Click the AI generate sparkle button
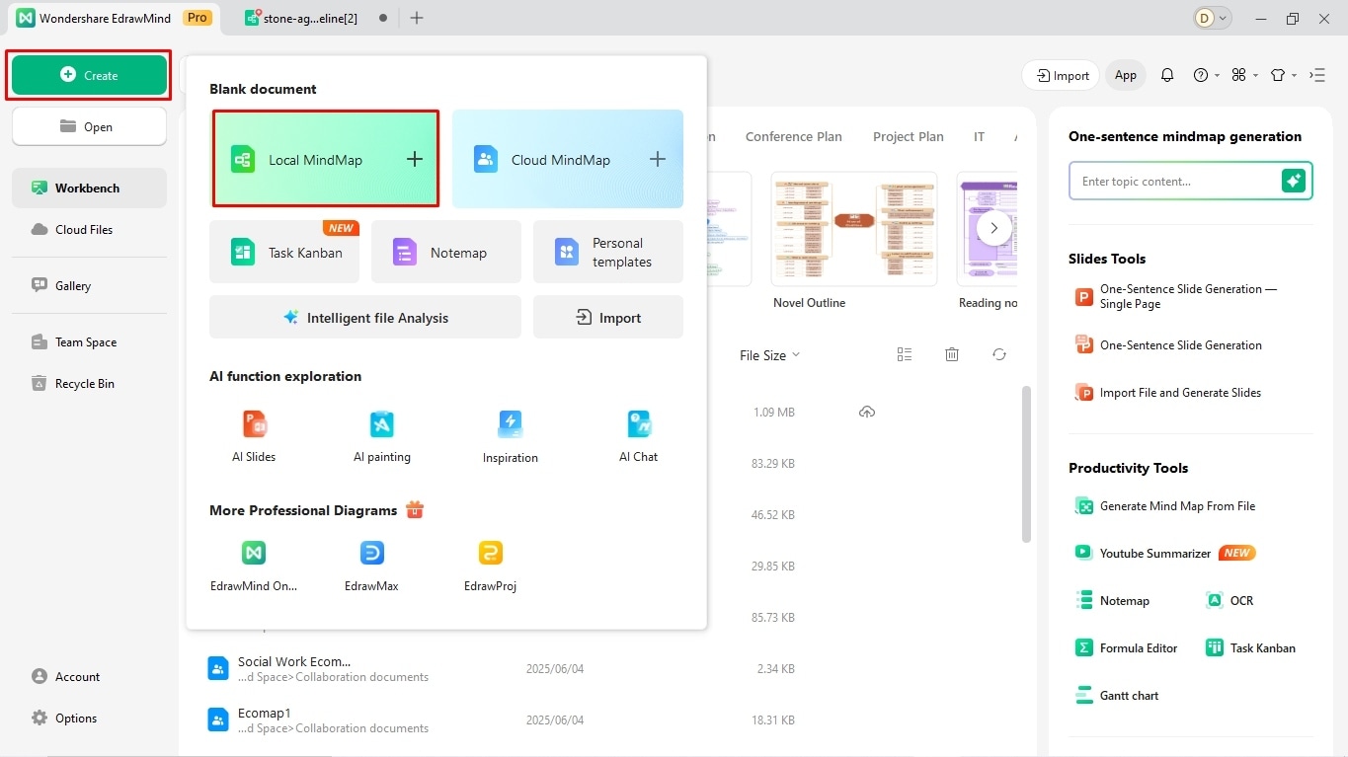The width and height of the screenshot is (1348, 757). click(1294, 181)
